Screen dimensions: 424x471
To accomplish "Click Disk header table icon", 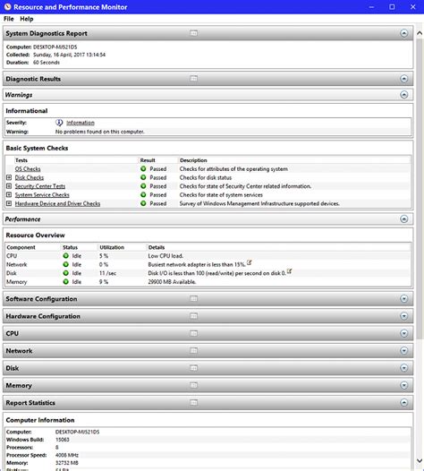I will [193, 368].
